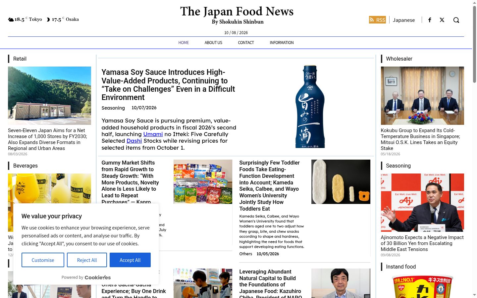Reject all cookies

click(x=87, y=260)
